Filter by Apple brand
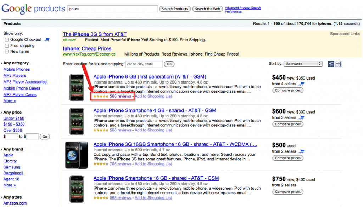This screenshot has height=207, width=363. [x=9, y=155]
